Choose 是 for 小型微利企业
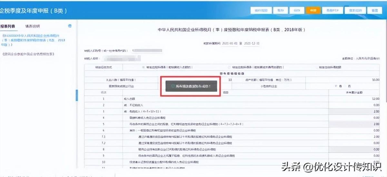The width and height of the screenshot is (387, 177). click(336, 86)
